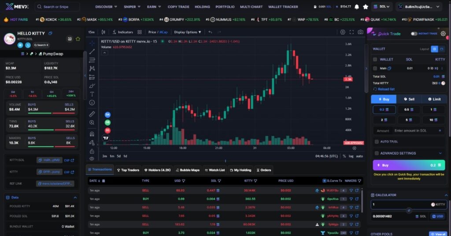Change the candle chart style
Screen dimensions: 451x236
click(103, 32)
